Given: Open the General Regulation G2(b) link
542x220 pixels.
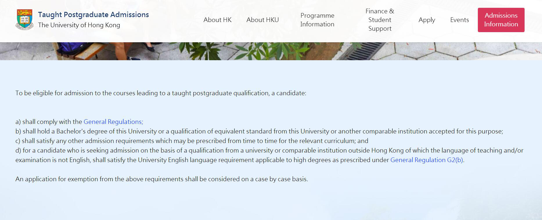Looking at the screenshot, I should tap(426, 160).
